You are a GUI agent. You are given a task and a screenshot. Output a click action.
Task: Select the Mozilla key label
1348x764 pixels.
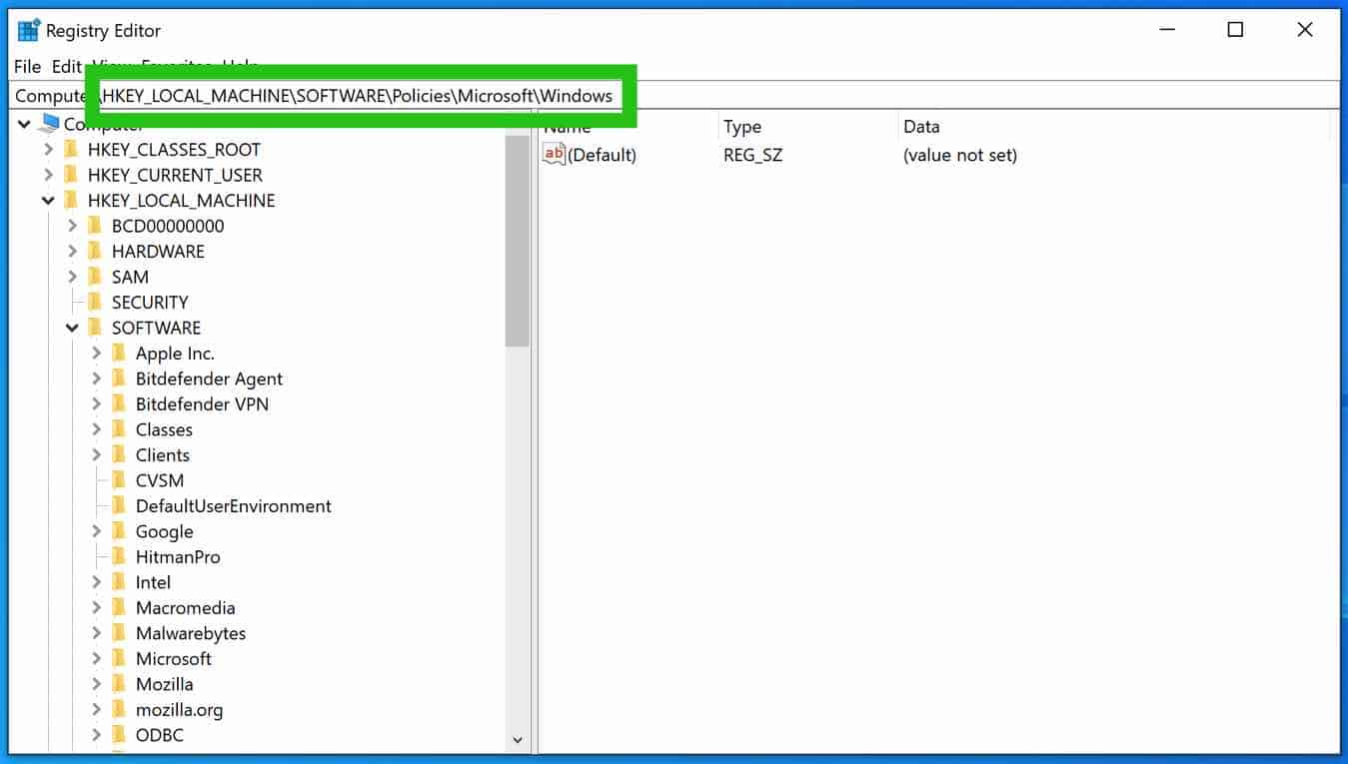pyautogui.click(x=165, y=684)
